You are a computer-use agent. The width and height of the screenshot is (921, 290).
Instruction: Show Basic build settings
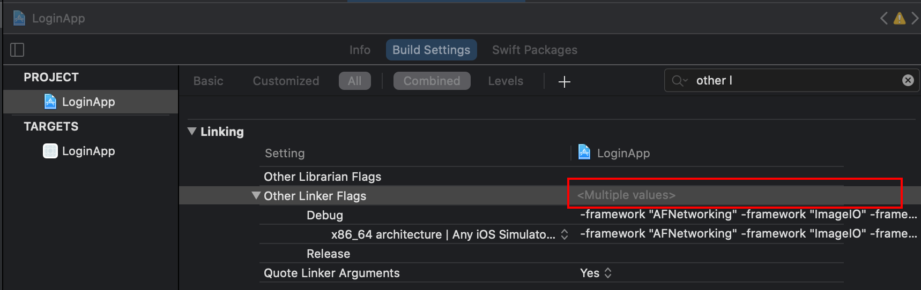[208, 81]
